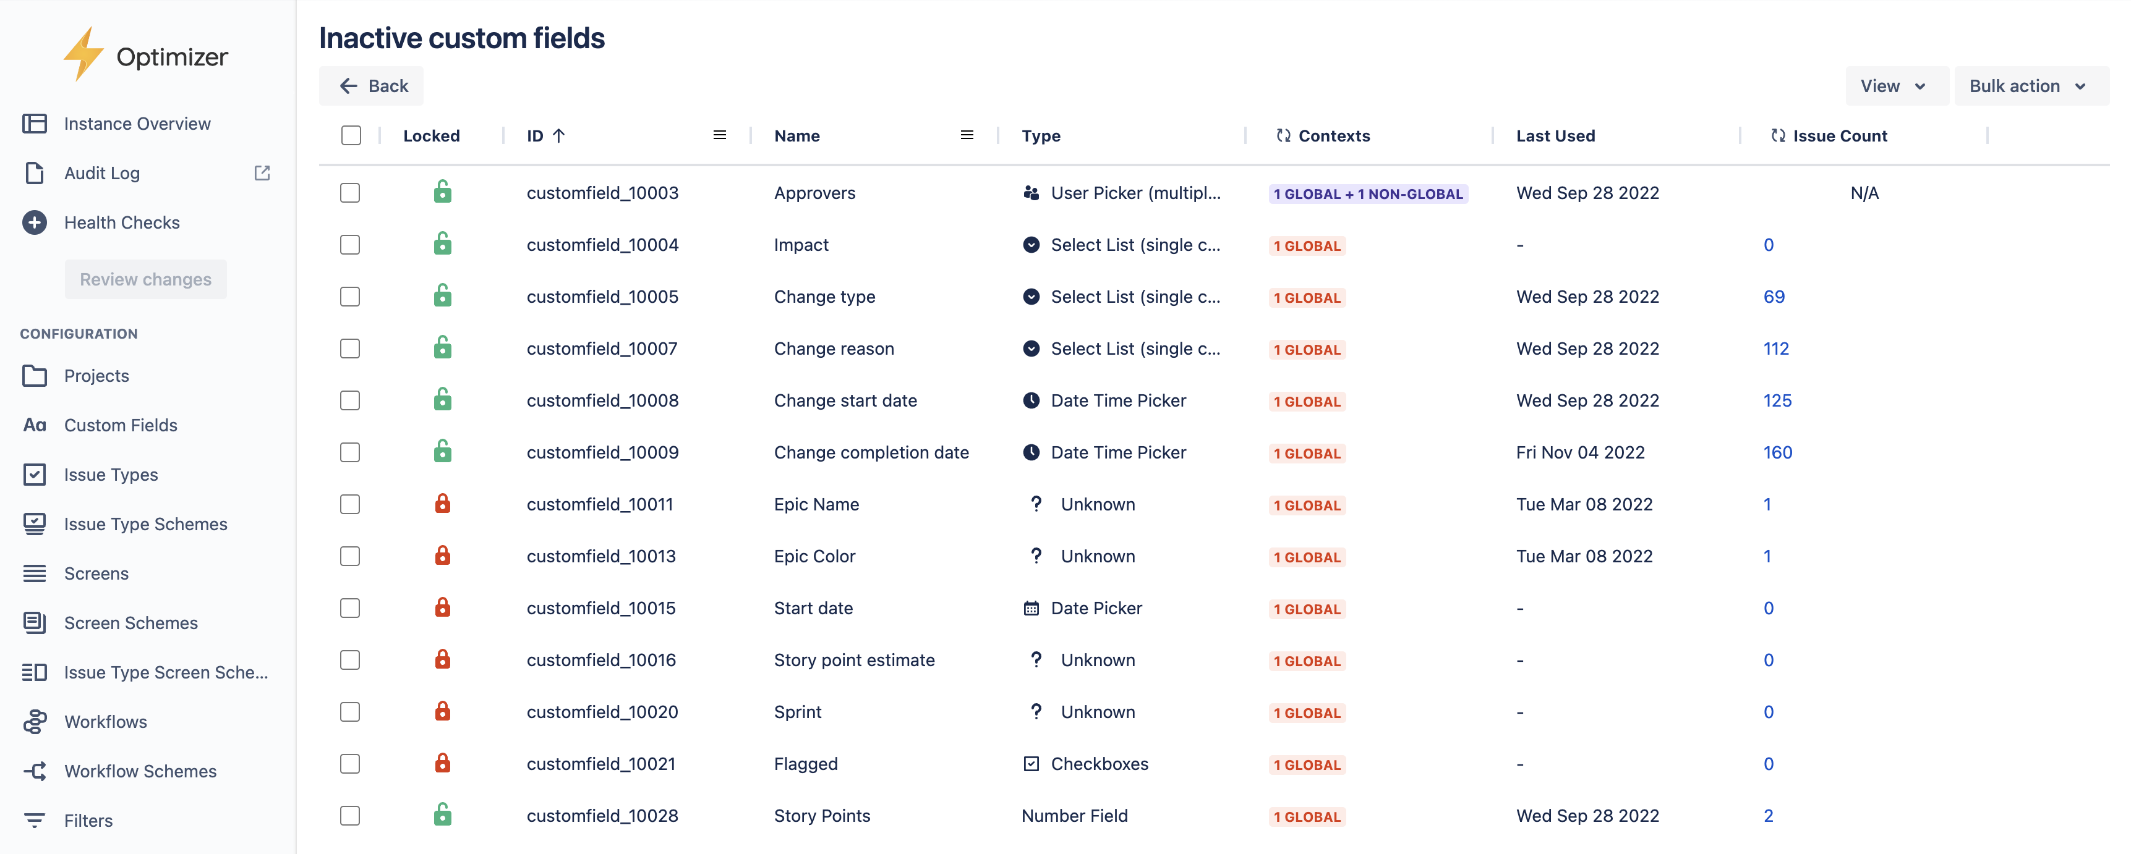The height and width of the screenshot is (854, 2131).
Task: Click the Issue Count refresh icon
Action: 1778,135
